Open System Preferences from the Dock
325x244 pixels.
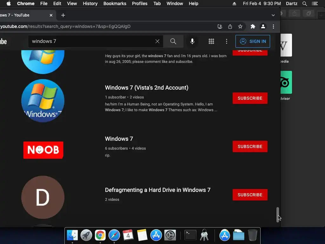point(170,235)
